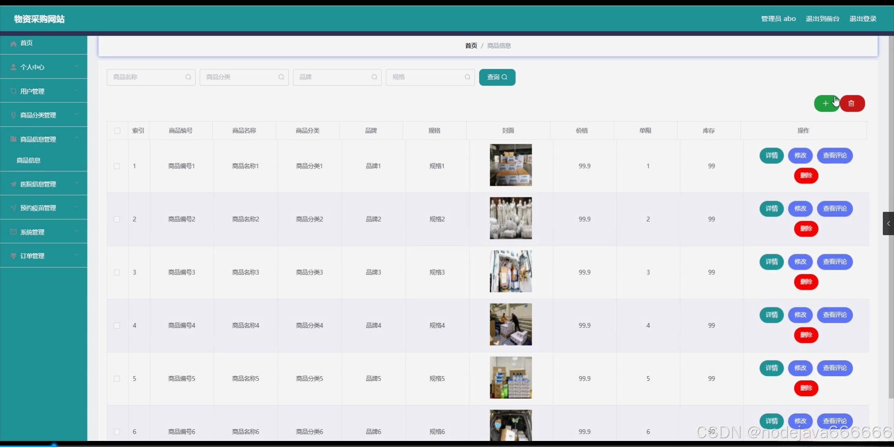Open the cover thumbnail of 商品名称3
The height and width of the screenshot is (447, 894).
point(511,271)
